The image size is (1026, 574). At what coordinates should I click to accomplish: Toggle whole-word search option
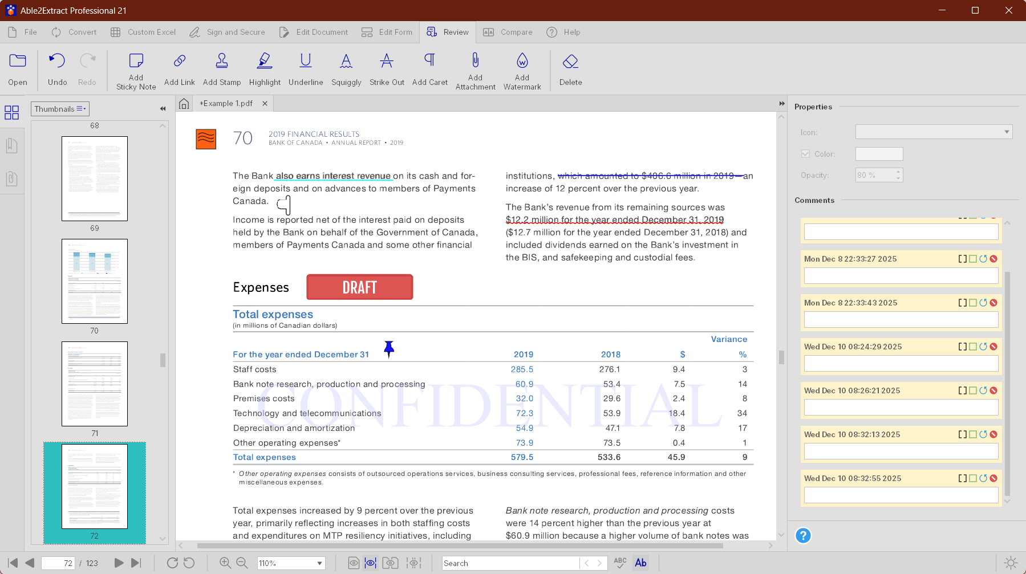[620, 563]
